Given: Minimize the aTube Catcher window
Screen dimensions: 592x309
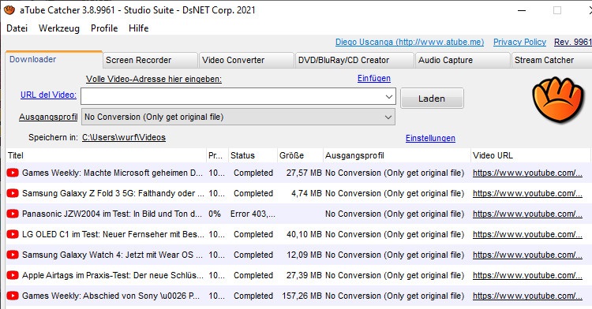Looking at the screenshot, I should tap(522, 10).
